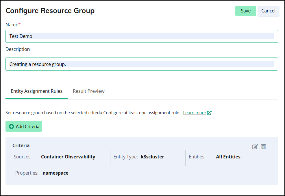Click the k8scluster entity type value
This screenshot has height=196, width=285.
152,157
